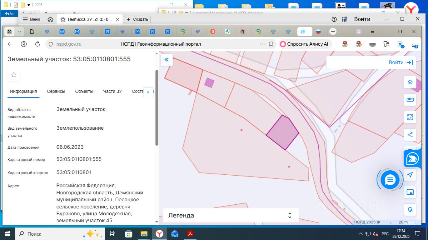This screenshot has height=240, width=428.
Task: Open the browser hamburger menu
Action: pyautogui.click(x=372, y=32)
